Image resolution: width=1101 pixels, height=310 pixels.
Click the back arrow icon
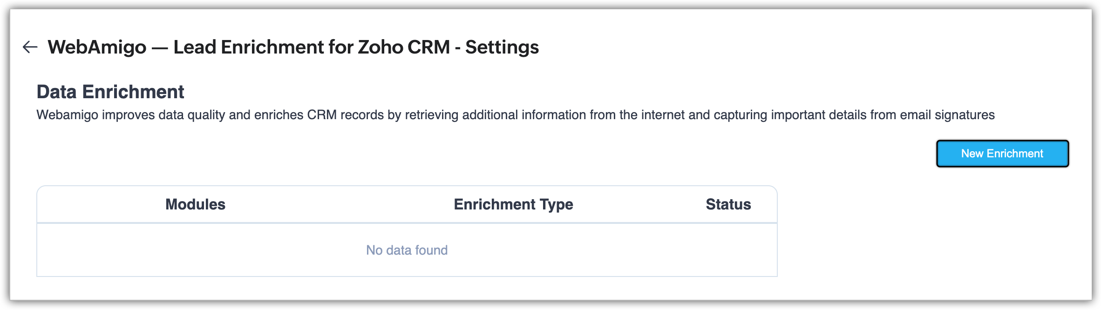tap(30, 47)
